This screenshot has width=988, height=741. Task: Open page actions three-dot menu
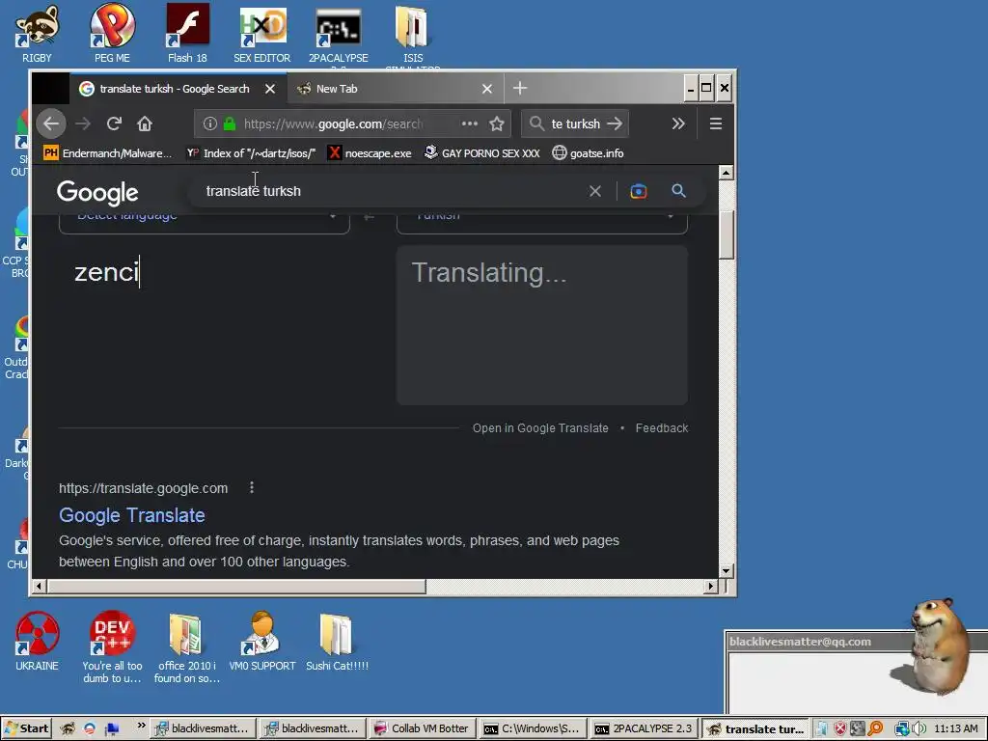coord(470,123)
